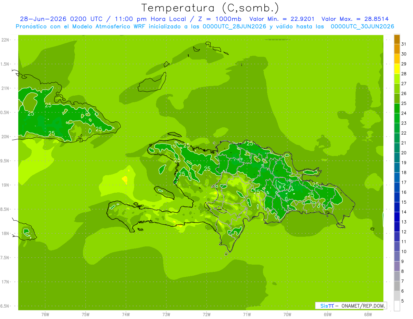Click the 1.5N latitude axis label
This screenshot has width=413, height=319.
click(x=5, y=64)
